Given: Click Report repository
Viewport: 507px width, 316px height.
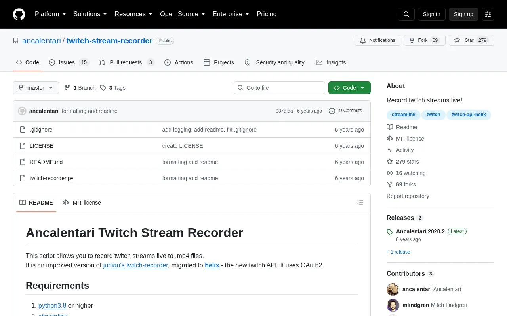Looking at the screenshot, I should [x=408, y=196].
